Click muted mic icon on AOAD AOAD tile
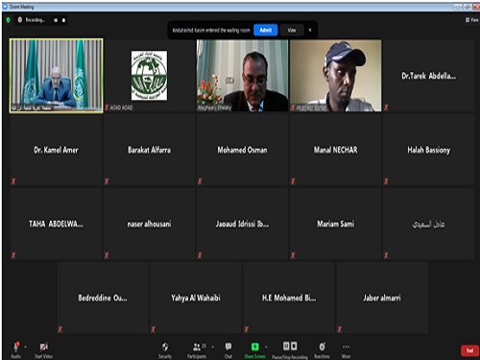This screenshot has width=480, height=360. point(107,108)
